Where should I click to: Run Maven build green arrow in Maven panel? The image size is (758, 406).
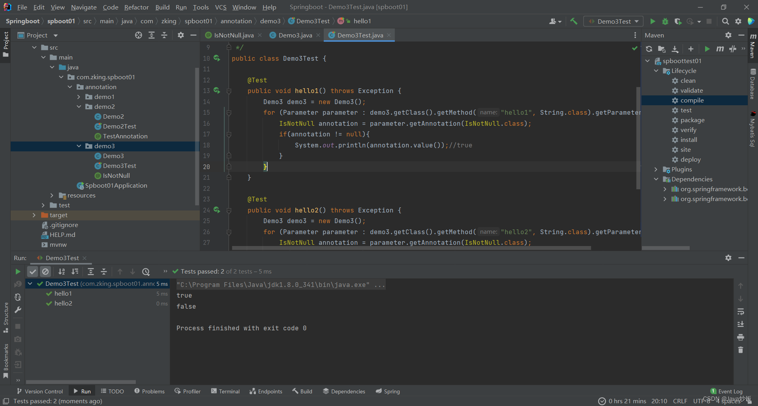click(707, 49)
